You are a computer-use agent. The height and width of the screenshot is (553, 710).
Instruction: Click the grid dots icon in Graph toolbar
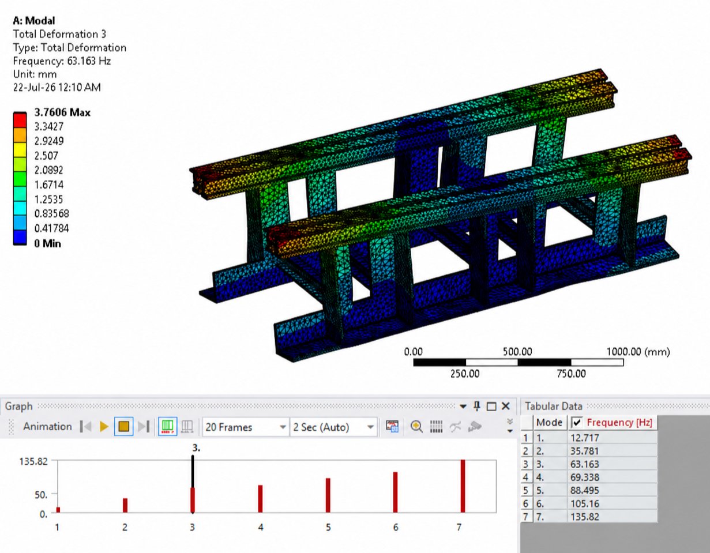tap(437, 427)
